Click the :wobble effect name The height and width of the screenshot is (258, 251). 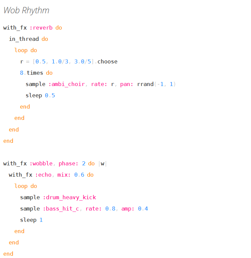[x=41, y=163]
